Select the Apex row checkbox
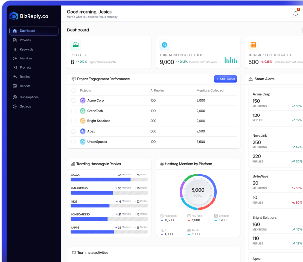Viewport: 303px width, 262px height. [x=74, y=131]
